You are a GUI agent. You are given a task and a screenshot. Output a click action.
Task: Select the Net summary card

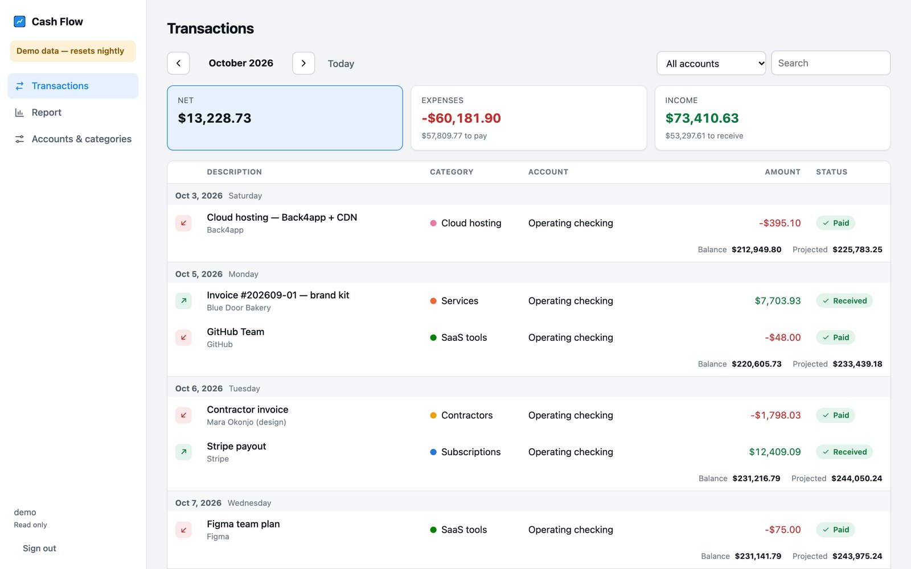[285, 118]
